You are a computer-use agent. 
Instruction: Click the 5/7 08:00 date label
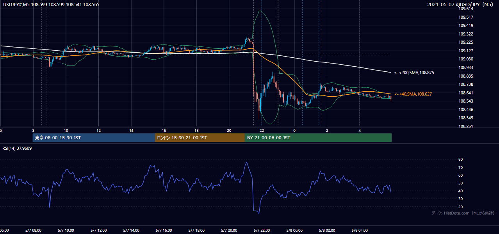tap(33, 230)
